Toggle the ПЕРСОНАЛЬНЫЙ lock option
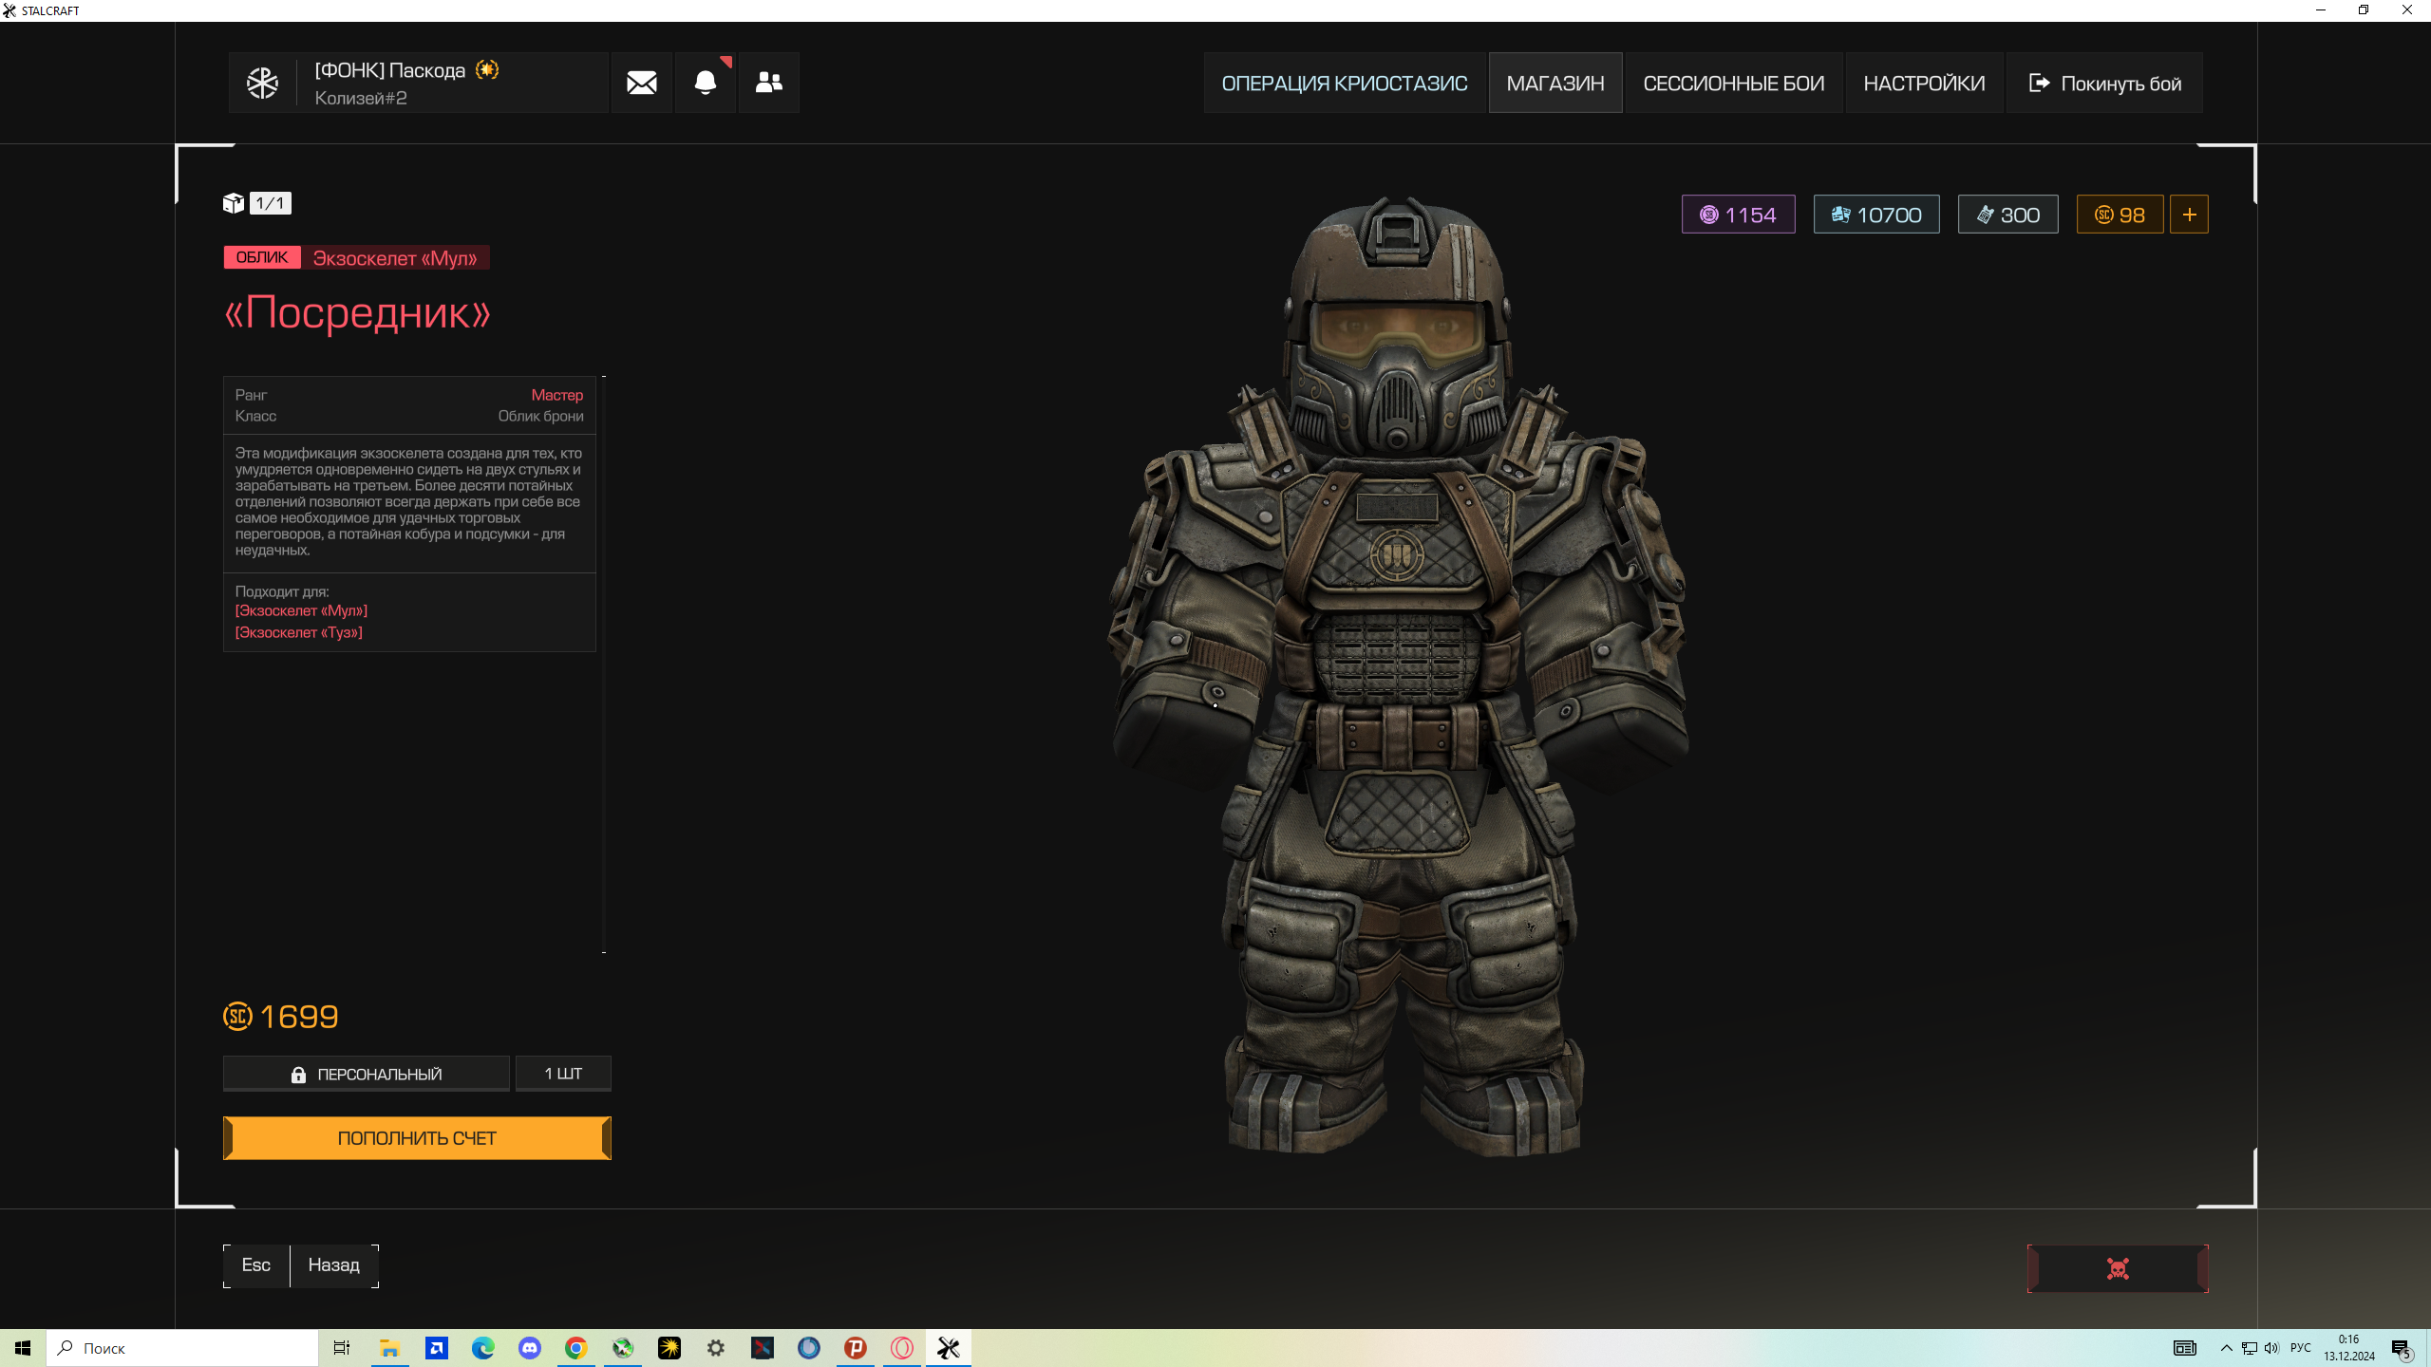Image resolution: width=2431 pixels, height=1367 pixels. pos(367,1074)
